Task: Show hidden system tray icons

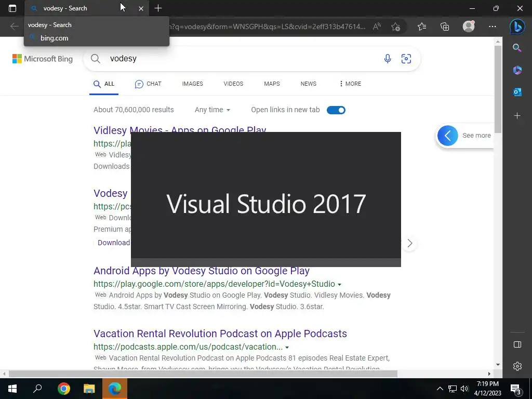Action: pos(440,389)
